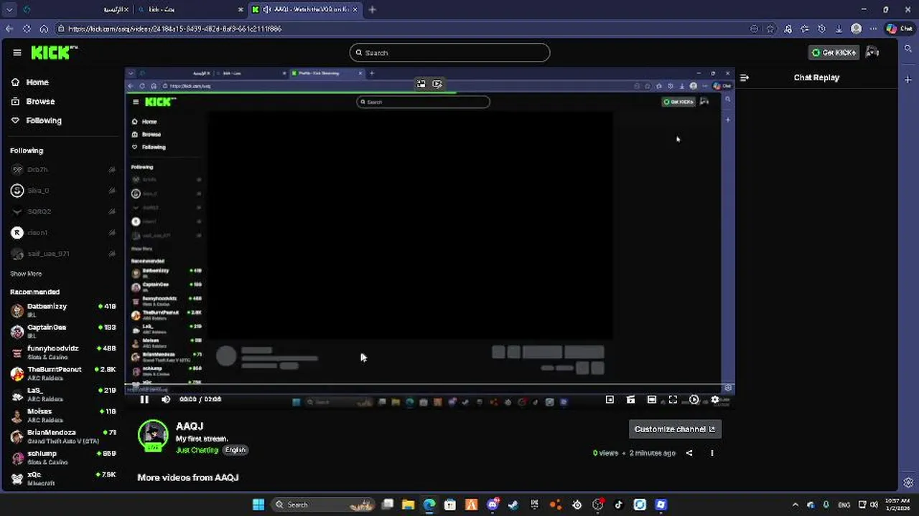Share the video via share icon
Screen dimensions: 919x516
coord(689,453)
